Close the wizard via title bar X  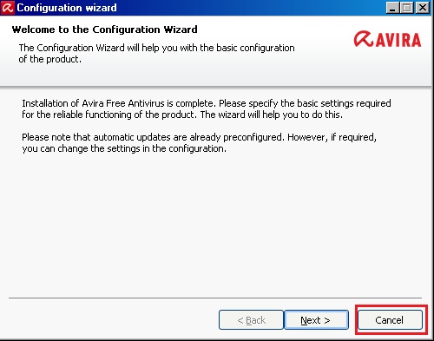(422, 8)
